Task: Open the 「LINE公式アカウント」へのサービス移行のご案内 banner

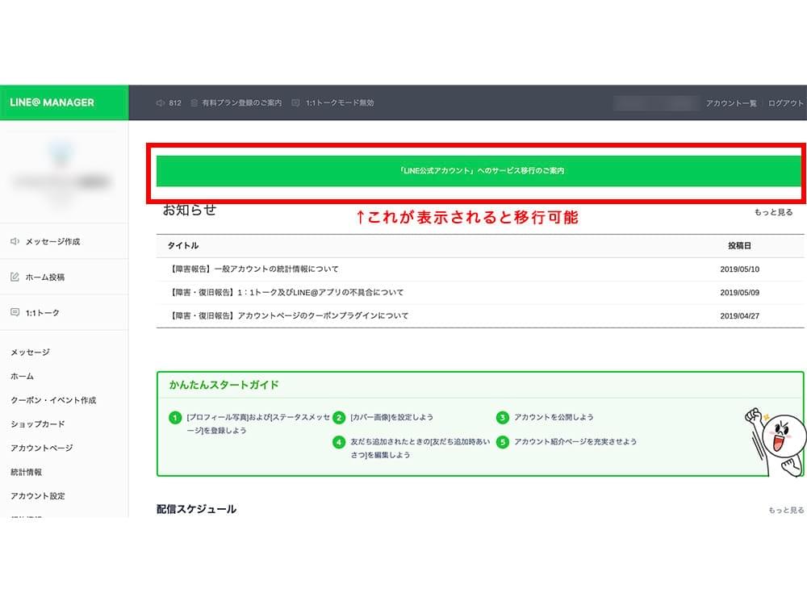Action: click(x=479, y=171)
